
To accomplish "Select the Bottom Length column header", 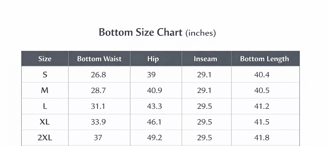I will coord(264,59).
